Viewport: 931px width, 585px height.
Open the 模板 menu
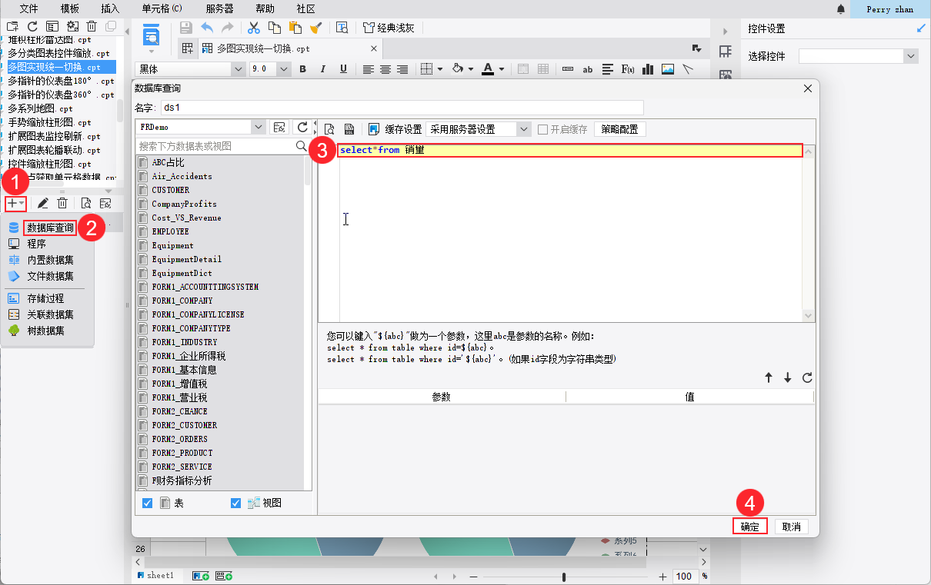[69, 8]
